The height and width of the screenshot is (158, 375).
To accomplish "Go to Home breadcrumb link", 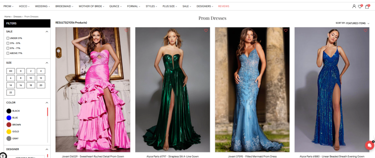I will tap(7, 17).
